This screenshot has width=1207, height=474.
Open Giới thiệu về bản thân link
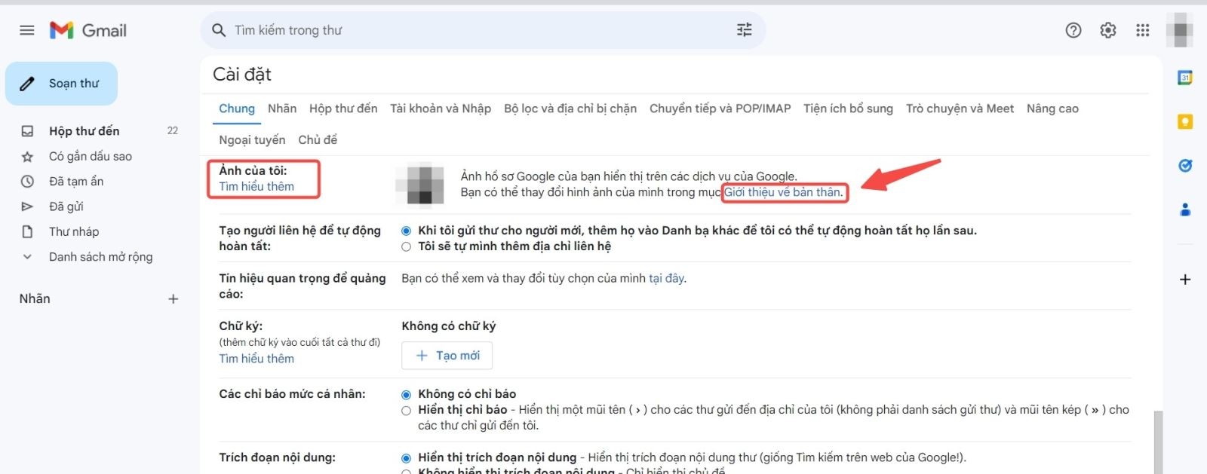click(784, 192)
